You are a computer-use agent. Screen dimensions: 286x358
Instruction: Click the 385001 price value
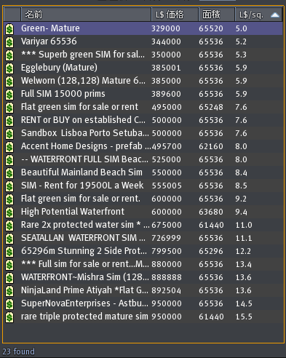tap(166, 68)
